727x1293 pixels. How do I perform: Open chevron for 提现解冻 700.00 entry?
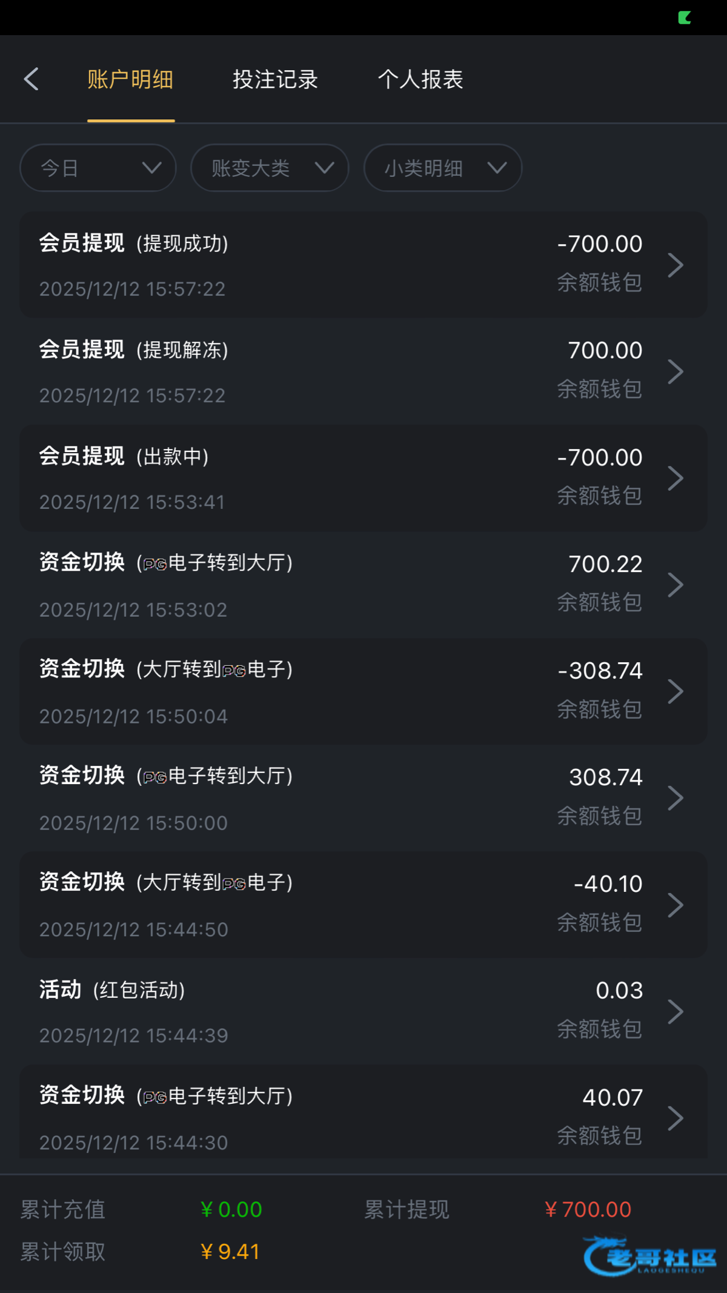(675, 371)
